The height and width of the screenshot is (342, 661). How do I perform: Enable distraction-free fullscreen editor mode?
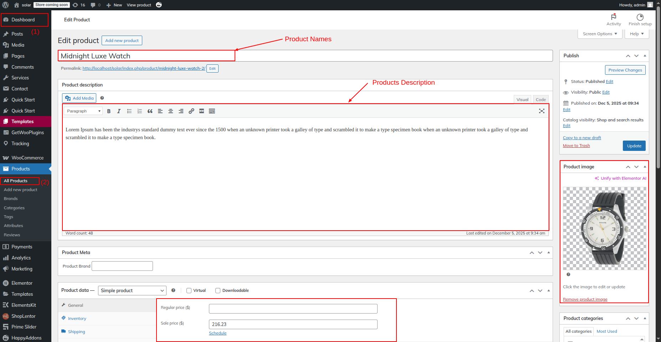542,111
